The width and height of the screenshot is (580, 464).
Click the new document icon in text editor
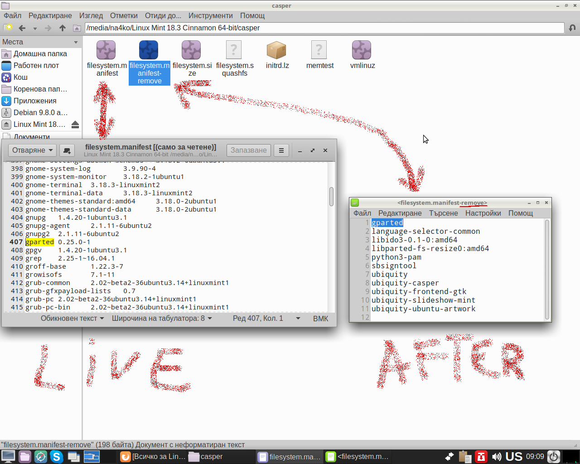pos(67,150)
